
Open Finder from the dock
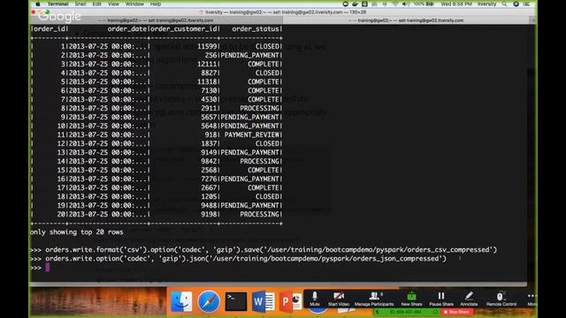pyautogui.click(x=181, y=301)
